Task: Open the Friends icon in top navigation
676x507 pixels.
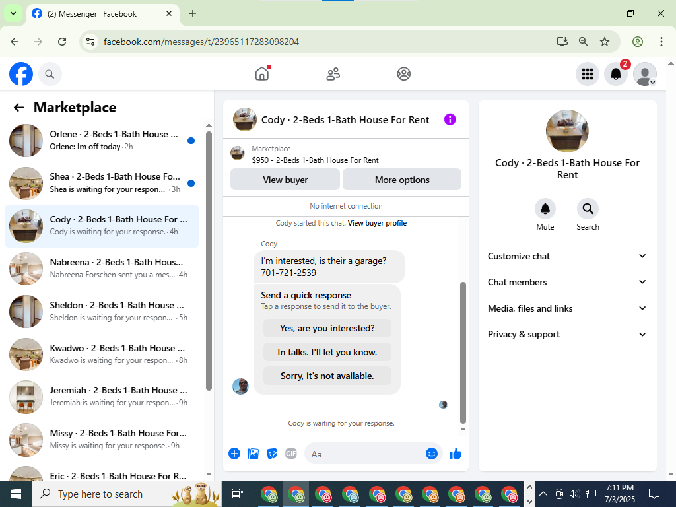Action: pos(333,74)
